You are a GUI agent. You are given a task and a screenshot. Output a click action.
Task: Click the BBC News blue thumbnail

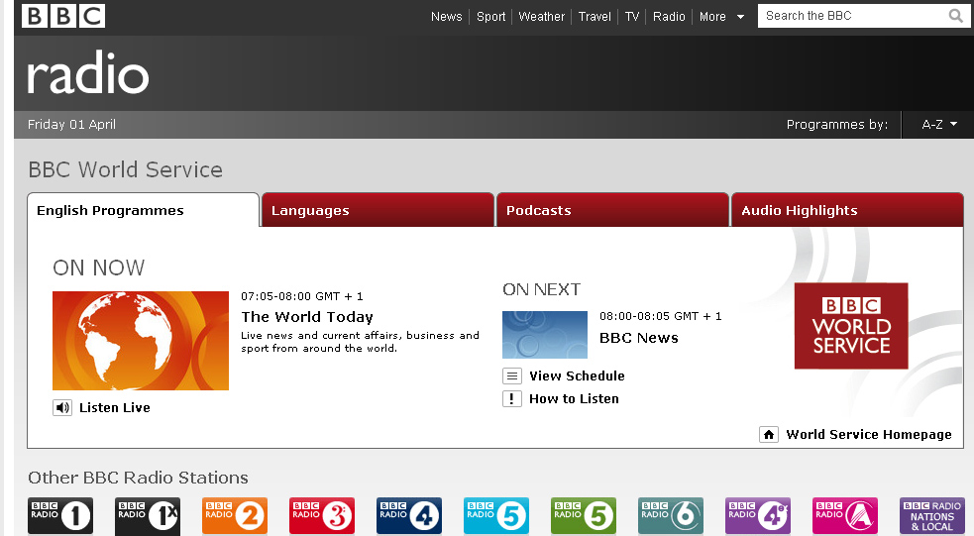coord(545,335)
